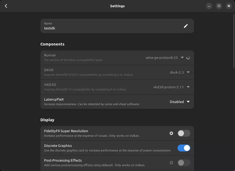The width and height of the screenshot is (235, 171).
Task: Maximize the Settings window
Action: coord(219,6)
